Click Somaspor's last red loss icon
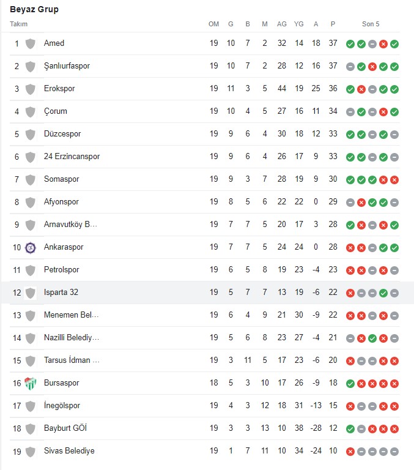 pyautogui.click(x=394, y=180)
